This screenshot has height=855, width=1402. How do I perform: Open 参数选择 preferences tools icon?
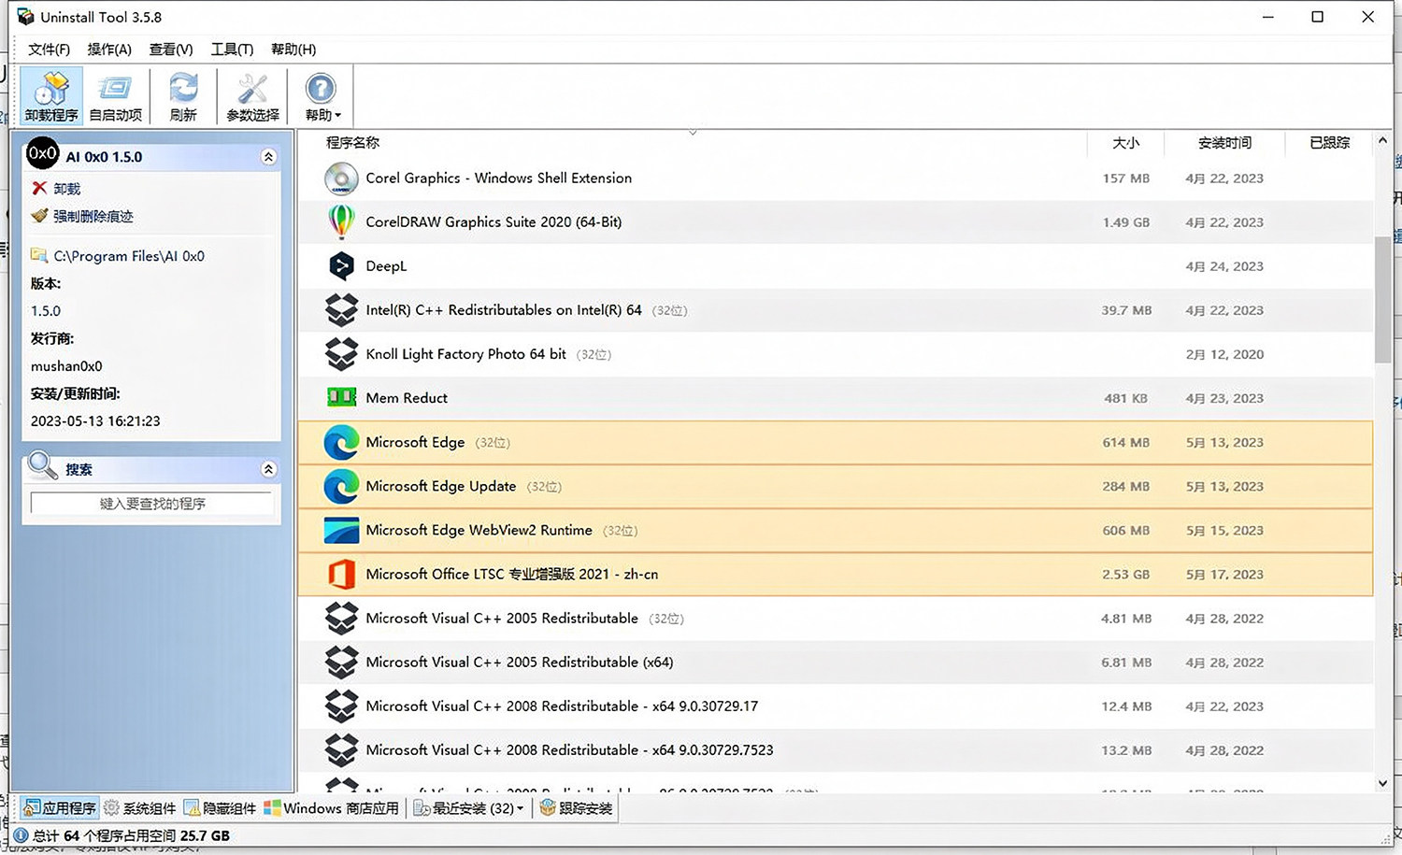pos(252,95)
